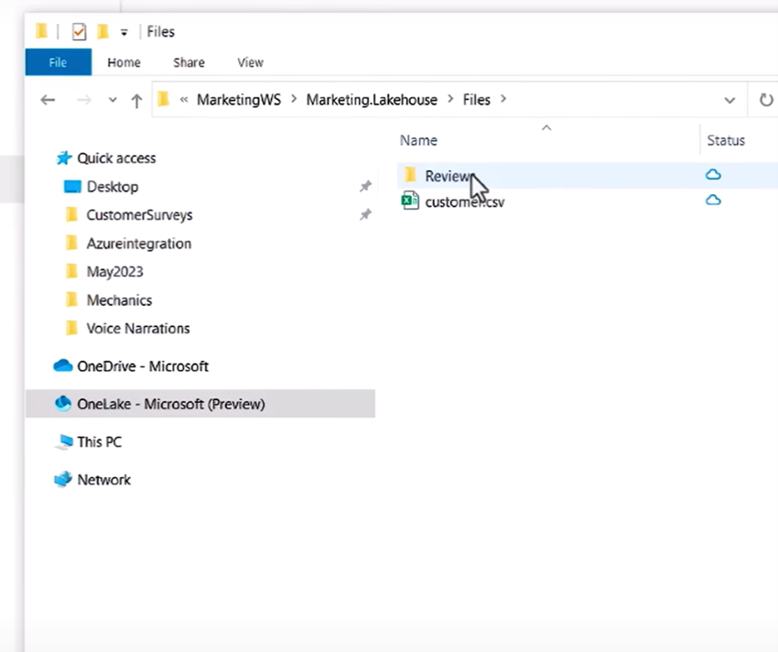Open the address bar history dropdown
The image size is (778, 652).
pos(729,101)
